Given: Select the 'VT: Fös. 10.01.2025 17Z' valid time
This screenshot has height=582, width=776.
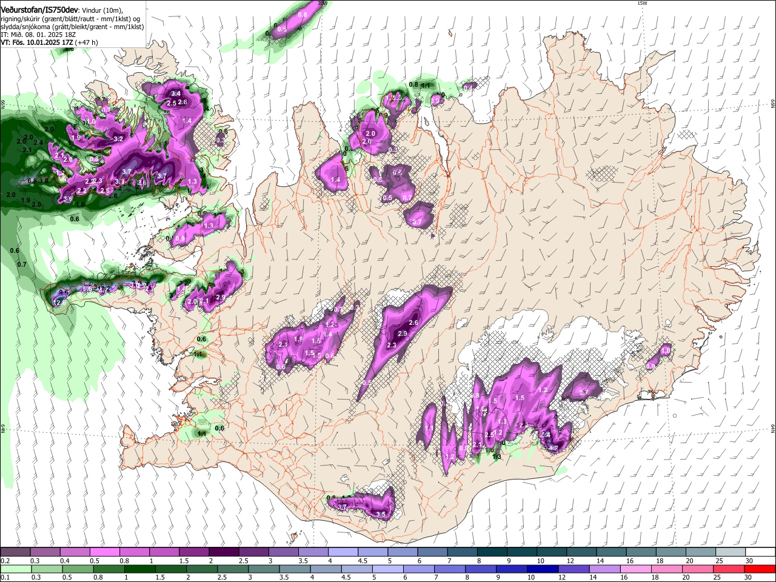Looking at the screenshot, I should click(36, 42).
